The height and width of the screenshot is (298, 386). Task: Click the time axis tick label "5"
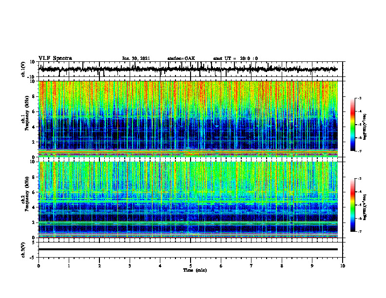click(x=191, y=266)
